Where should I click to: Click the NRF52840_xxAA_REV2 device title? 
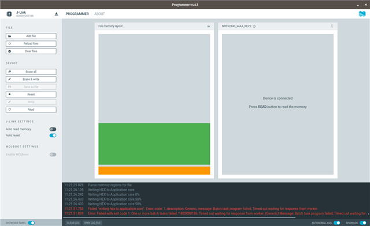[x=236, y=26]
